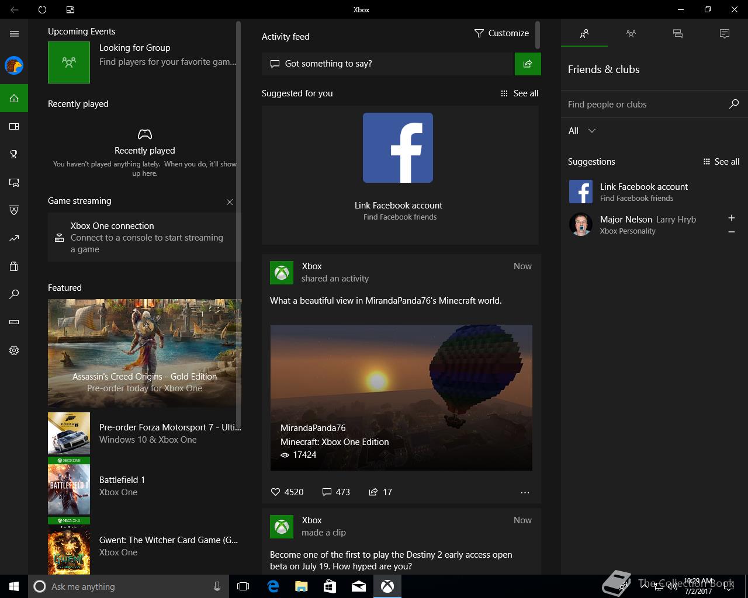
Task: Switch to the Parties tab
Action: coord(631,33)
